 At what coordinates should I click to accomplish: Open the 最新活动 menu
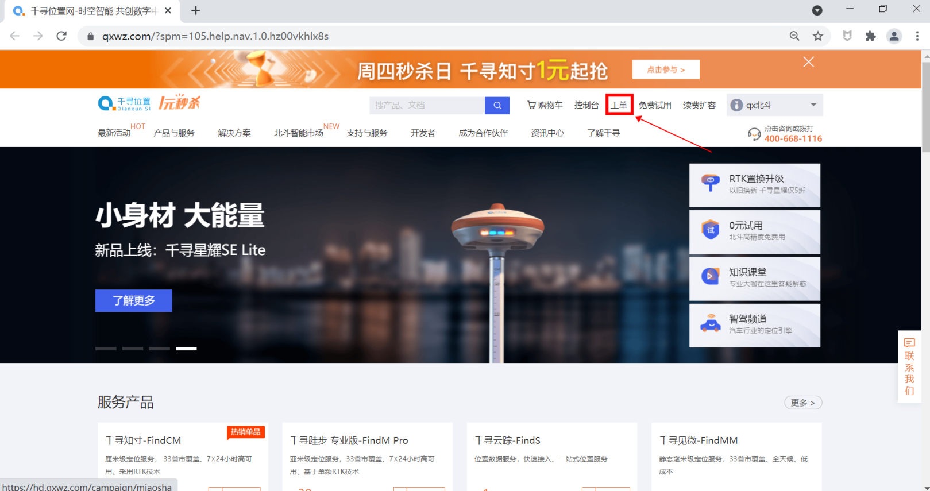[x=114, y=133]
